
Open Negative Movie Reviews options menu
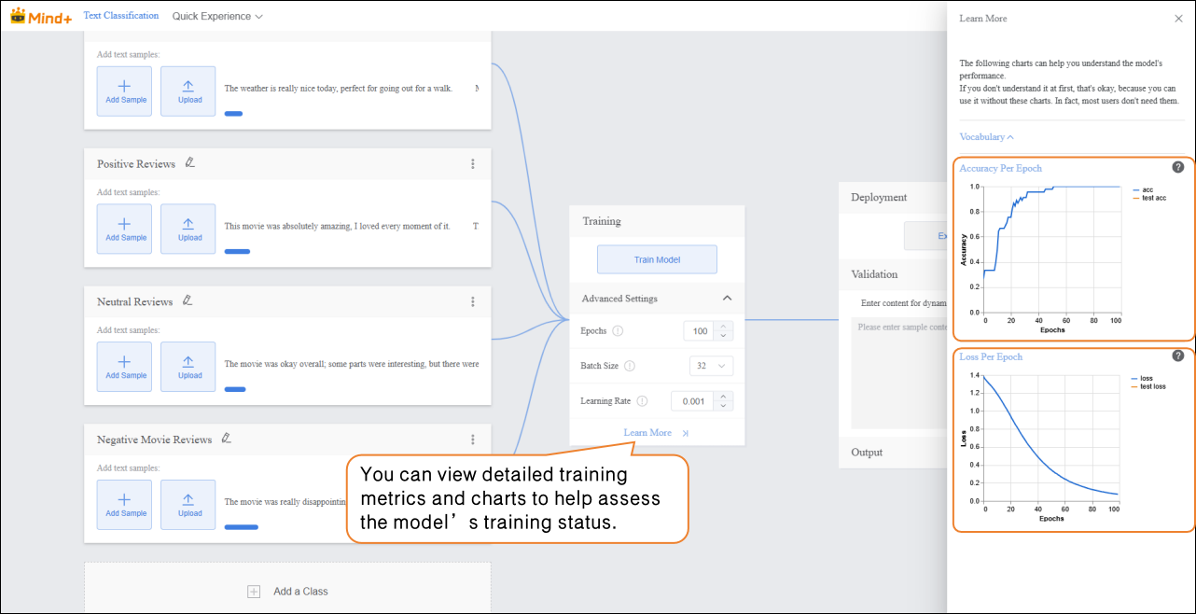473,440
